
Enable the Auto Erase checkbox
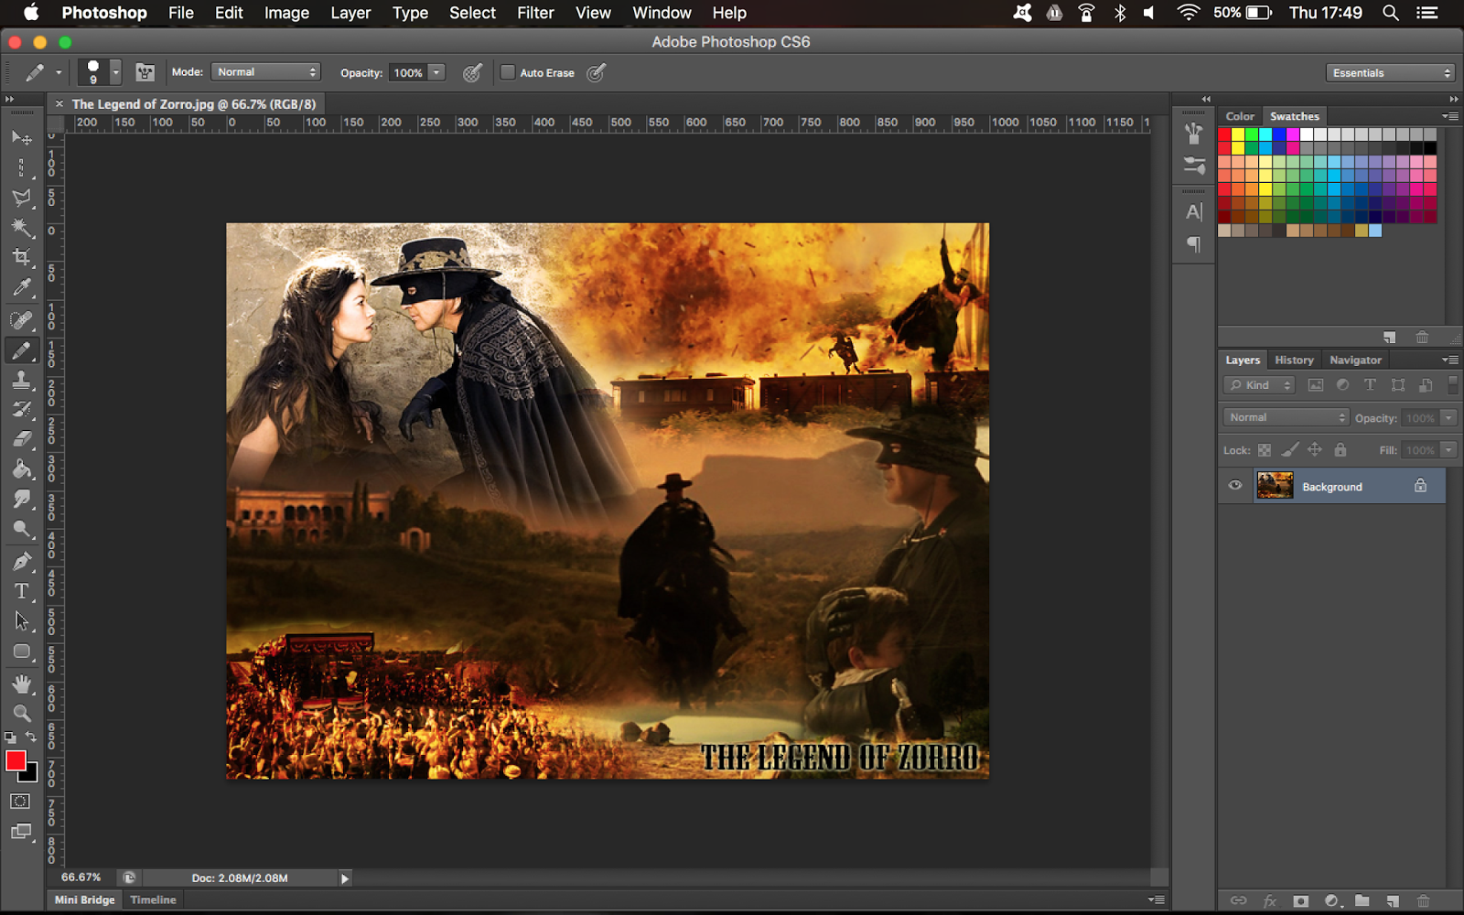(x=508, y=72)
